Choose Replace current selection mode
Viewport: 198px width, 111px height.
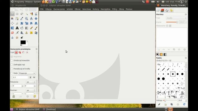tap(16, 52)
